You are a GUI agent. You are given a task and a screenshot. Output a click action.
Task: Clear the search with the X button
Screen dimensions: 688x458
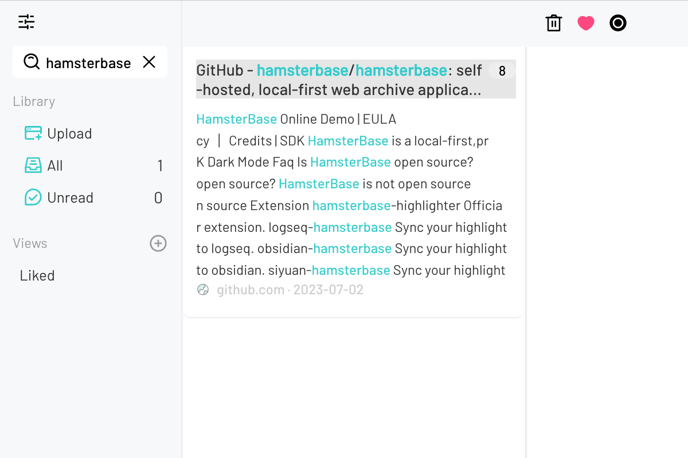[x=149, y=62]
